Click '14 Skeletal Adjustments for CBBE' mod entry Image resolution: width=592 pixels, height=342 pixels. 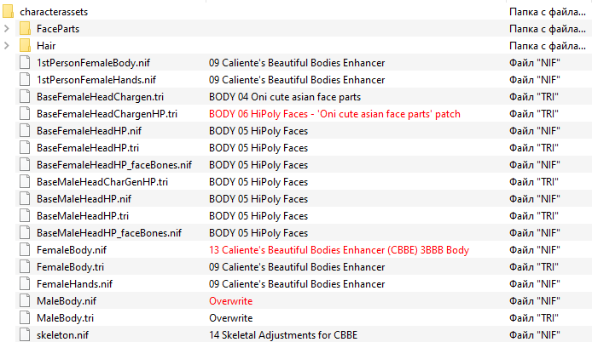pos(283,335)
